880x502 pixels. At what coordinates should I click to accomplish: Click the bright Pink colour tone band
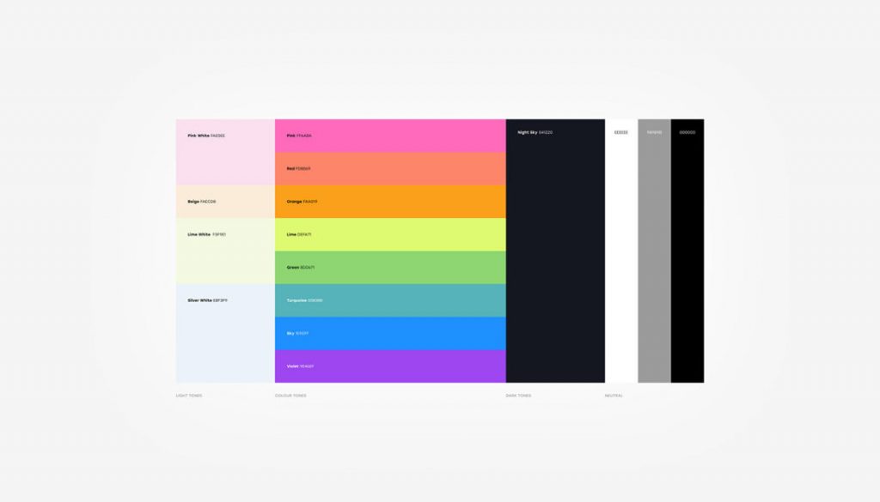[390, 136]
